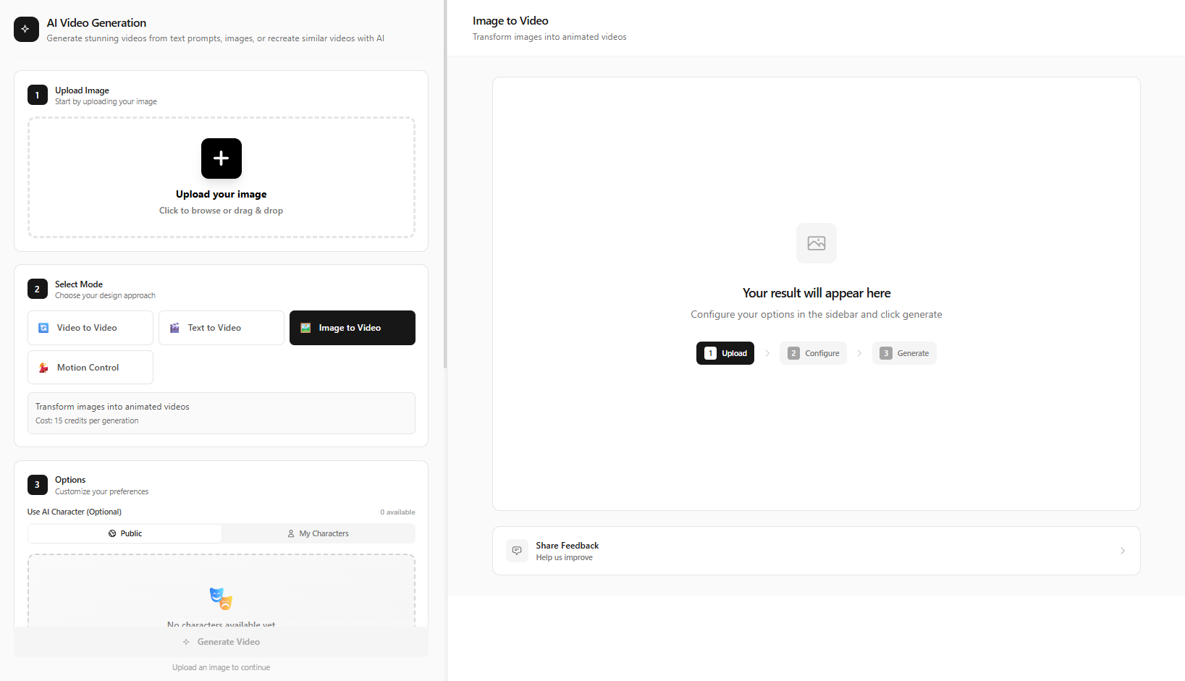Viewport: 1185px width, 681px height.
Task: Select Video to Video mode
Action: pos(90,328)
